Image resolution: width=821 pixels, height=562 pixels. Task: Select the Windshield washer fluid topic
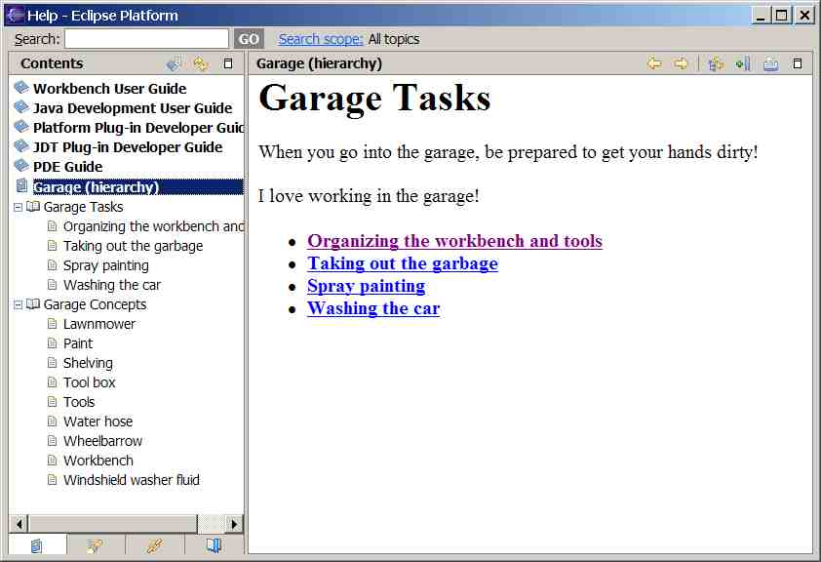click(x=132, y=480)
